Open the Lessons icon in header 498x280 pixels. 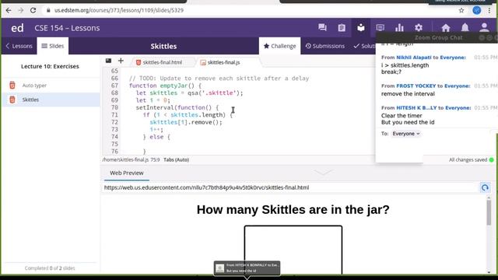pyautogui.click(x=361, y=28)
